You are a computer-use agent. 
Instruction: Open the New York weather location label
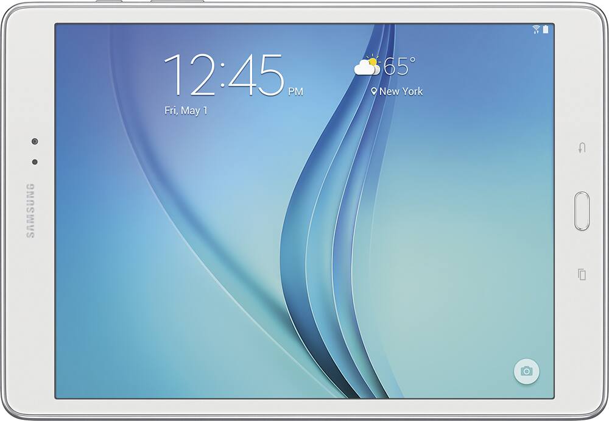click(401, 91)
